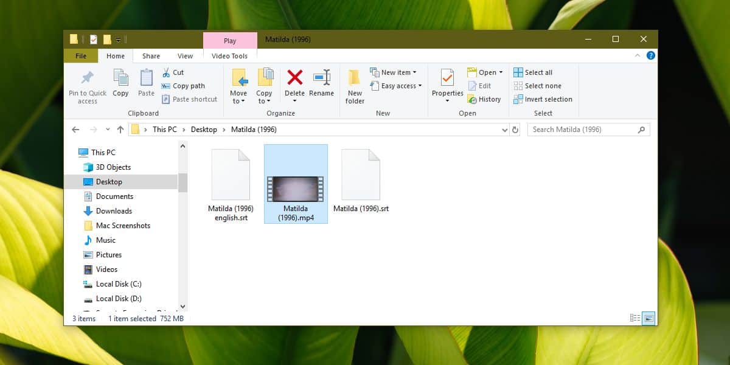Delete the selected file with red X

pos(294,86)
